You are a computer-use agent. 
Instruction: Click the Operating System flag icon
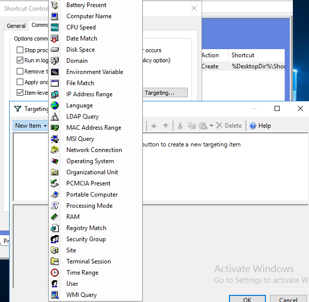[55, 161]
